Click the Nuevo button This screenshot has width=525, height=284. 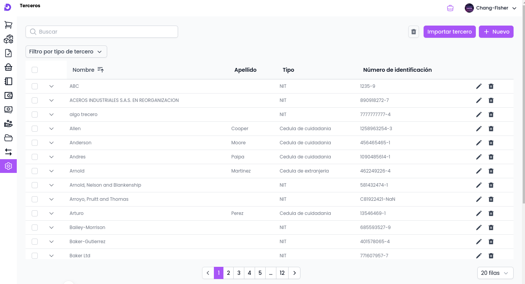tap(496, 32)
